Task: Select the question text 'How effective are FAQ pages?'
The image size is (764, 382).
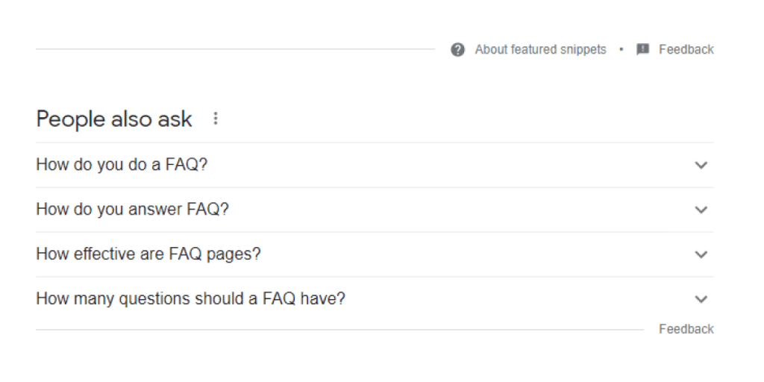Action: click(x=148, y=254)
